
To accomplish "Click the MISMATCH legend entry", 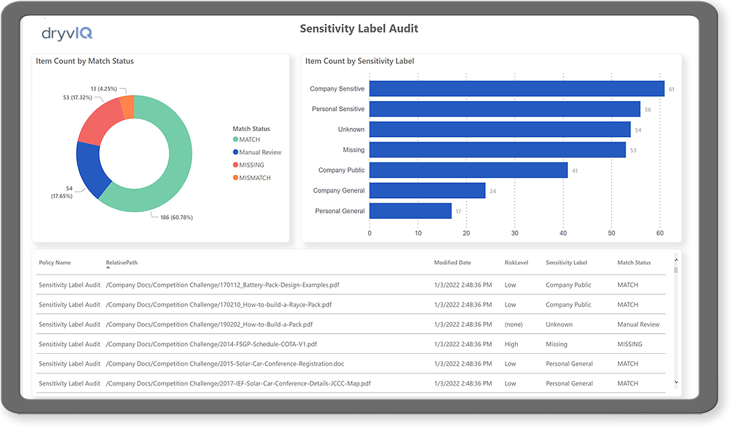I will tap(252, 178).
